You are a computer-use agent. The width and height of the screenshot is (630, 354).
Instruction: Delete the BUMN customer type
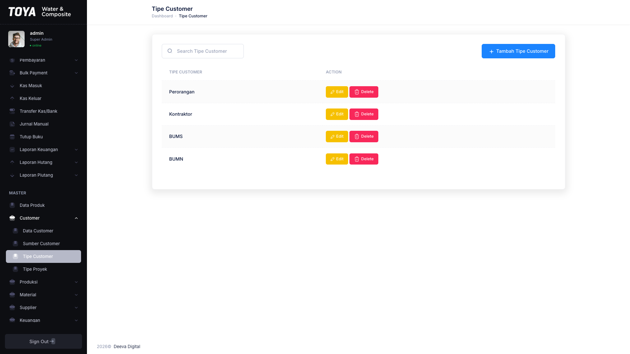364,159
